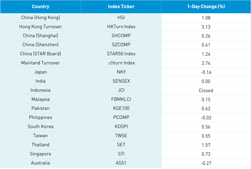The height and width of the screenshot is (169, 251).
Task: Select the SENSEX ticker cell
Action: point(121,81)
